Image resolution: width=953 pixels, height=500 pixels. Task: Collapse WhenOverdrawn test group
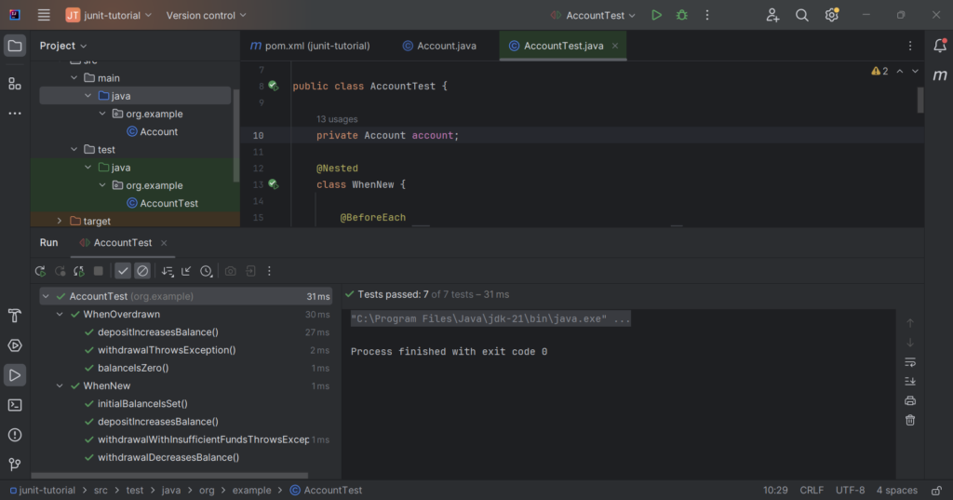60,315
